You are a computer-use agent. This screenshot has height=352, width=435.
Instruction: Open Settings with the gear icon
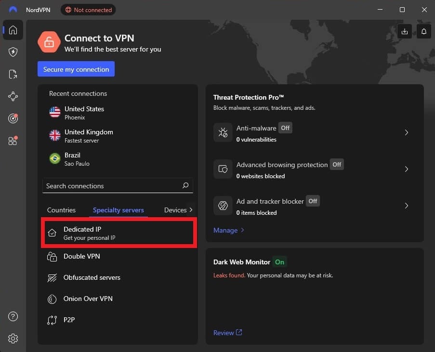(x=13, y=339)
